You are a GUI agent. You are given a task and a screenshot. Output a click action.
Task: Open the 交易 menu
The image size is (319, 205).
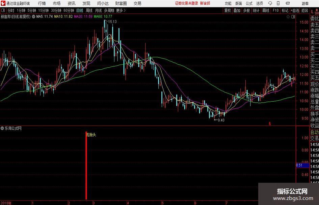[x=137, y=3]
